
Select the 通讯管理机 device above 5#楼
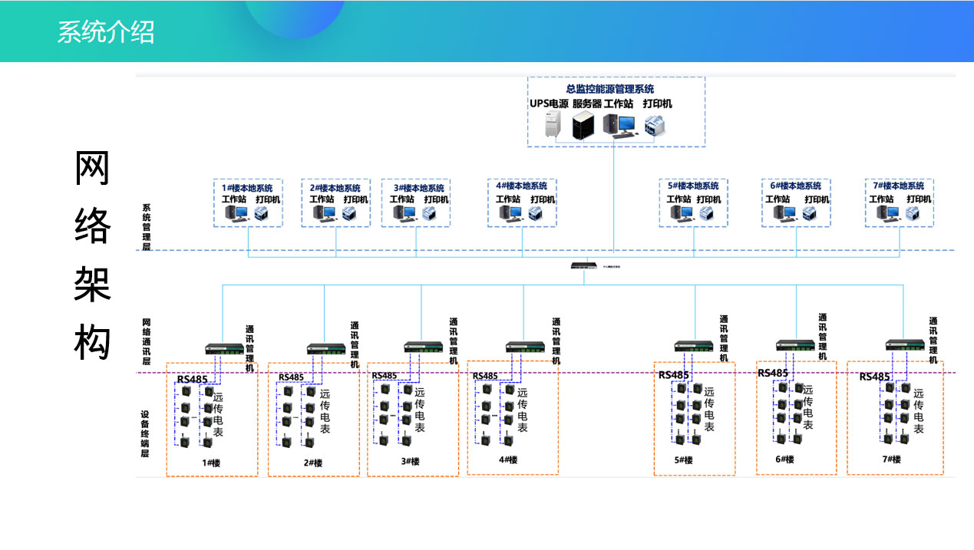point(693,346)
